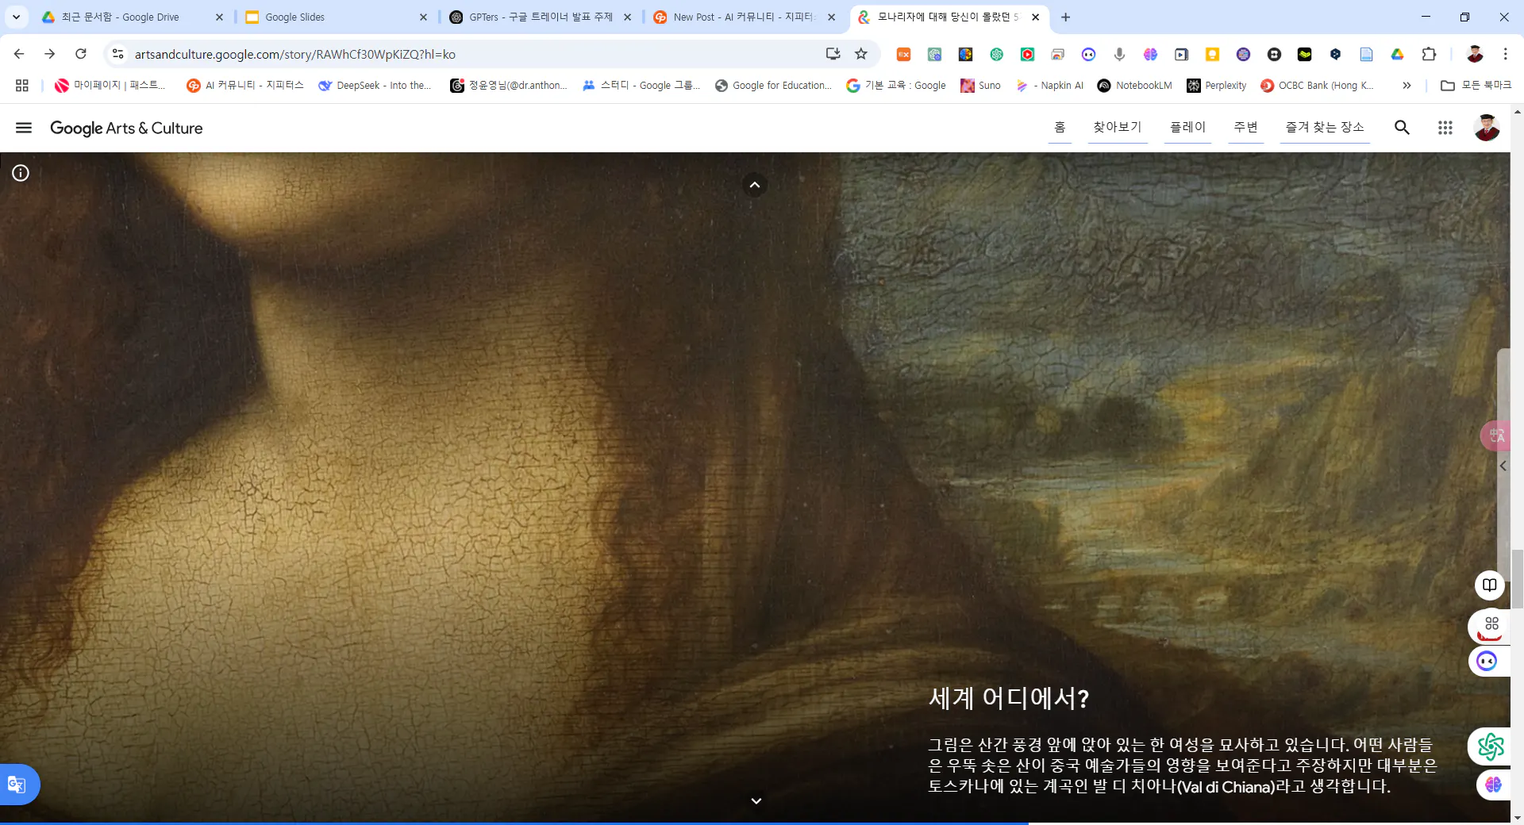Viewport: 1524px width, 825px height.
Task: Open AI 커뮤니티 - 지피터스 bookmark
Action: [245, 85]
